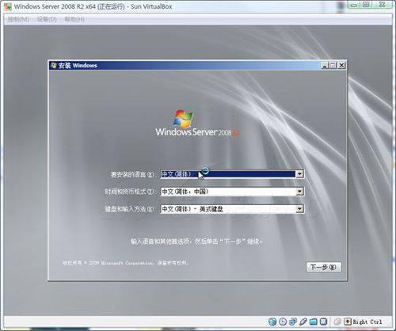This screenshot has height=331, width=396.
Task: Click the 输入语言和其他首选项 instruction text
Action: pos(196,242)
